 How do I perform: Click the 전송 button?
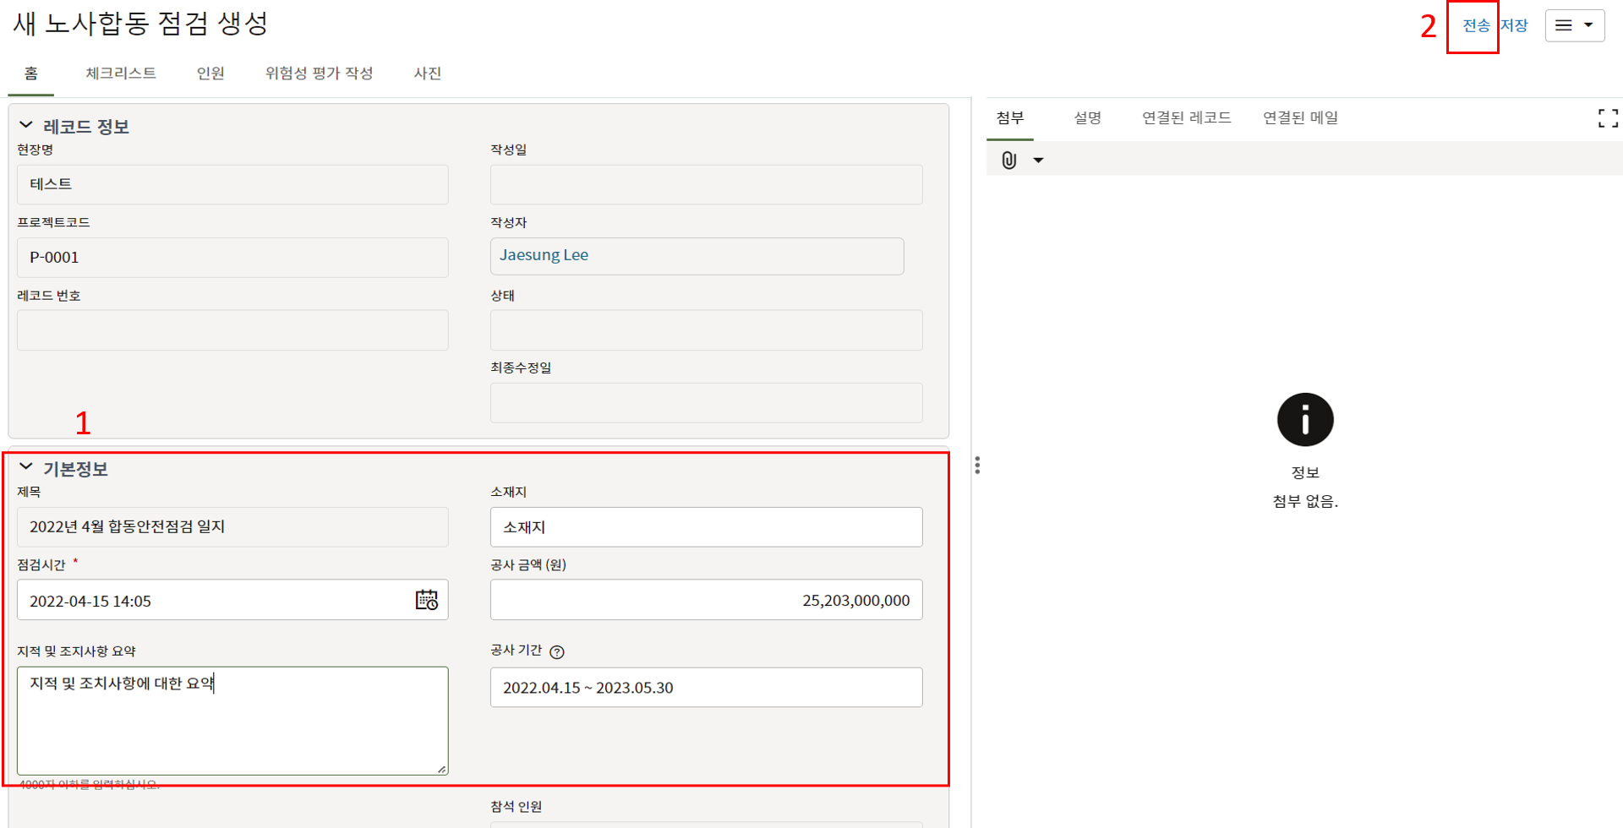[1475, 25]
